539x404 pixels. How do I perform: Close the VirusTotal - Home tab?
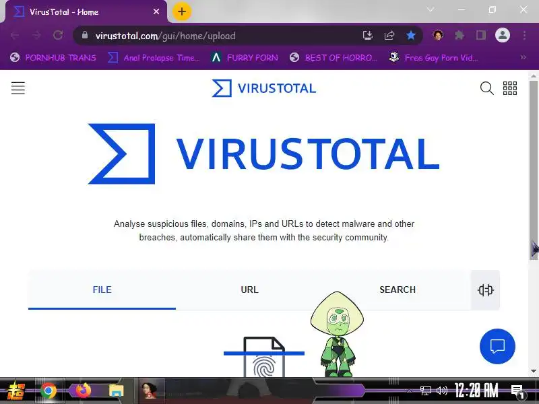pos(156,12)
